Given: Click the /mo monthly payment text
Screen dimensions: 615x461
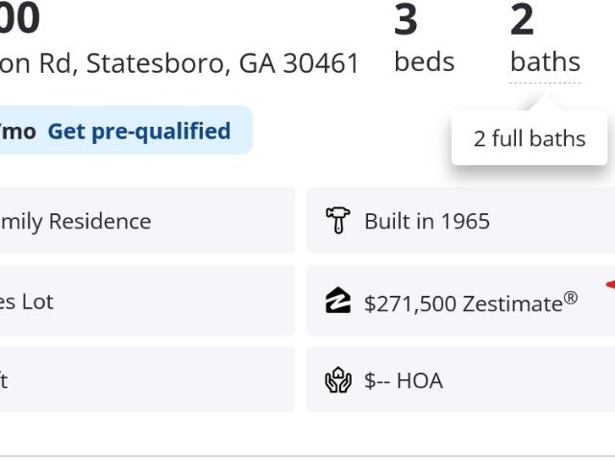Looking at the screenshot, I should (19, 131).
